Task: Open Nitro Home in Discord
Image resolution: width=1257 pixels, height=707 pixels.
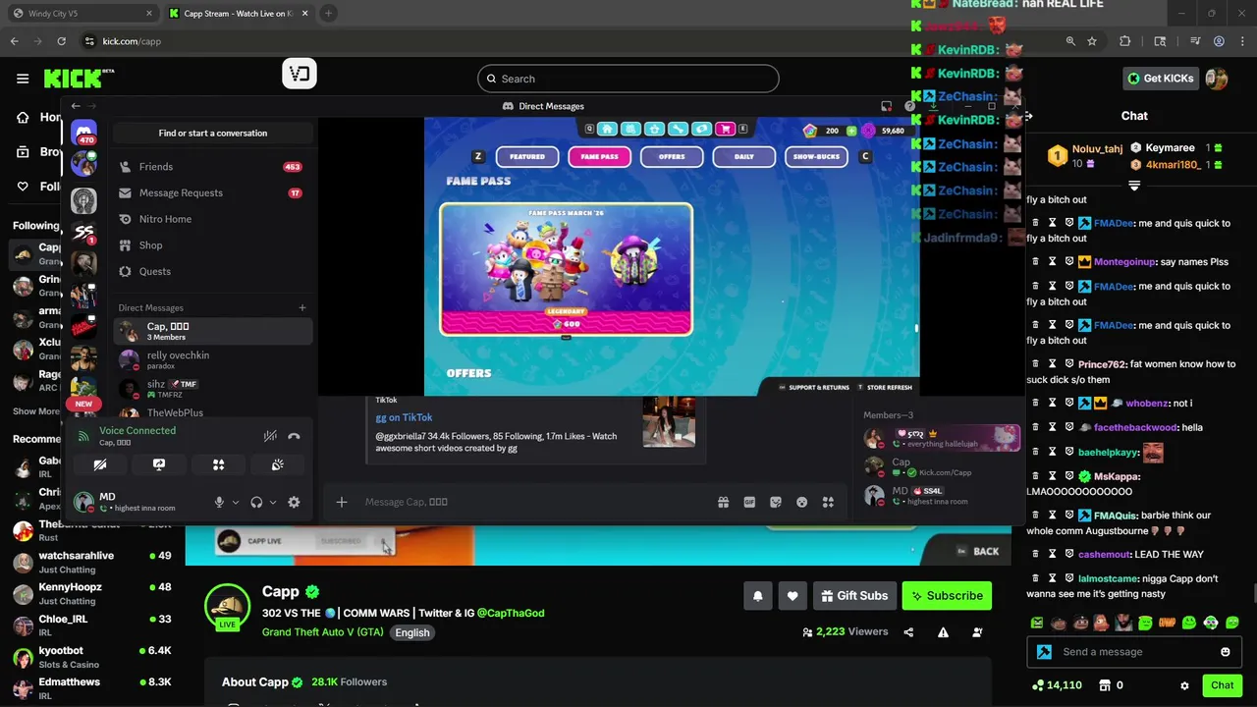Action: click(212, 219)
